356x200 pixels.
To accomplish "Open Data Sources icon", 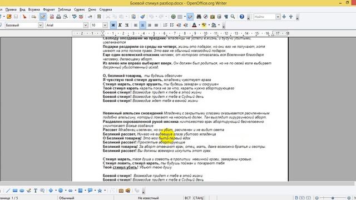I will pyautogui.click(x=219, y=17).
